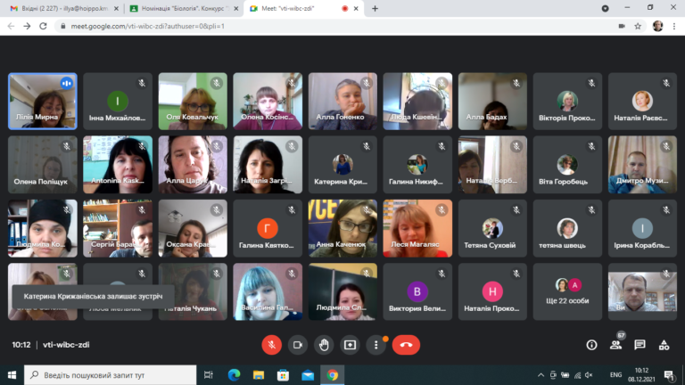Image resolution: width=685 pixels, height=385 pixels.
Task: Switch to the Номінація "Біологія" tab
Action: 184,8
